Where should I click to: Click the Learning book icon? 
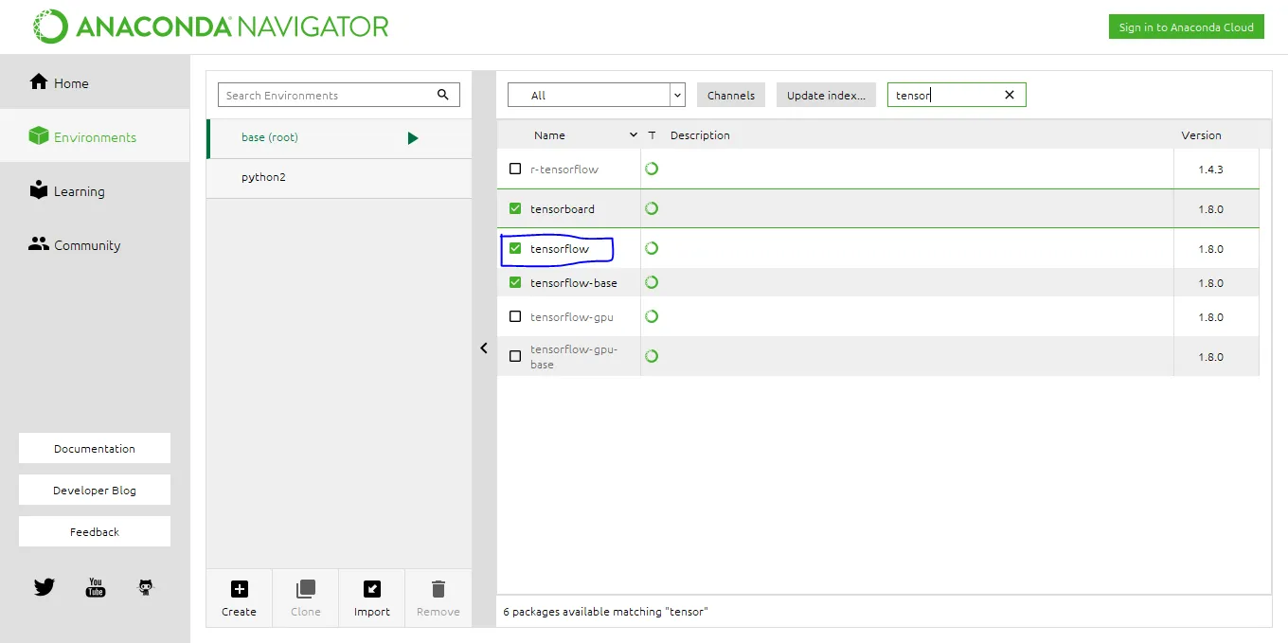pyautogui.click(x=39, y=190)
